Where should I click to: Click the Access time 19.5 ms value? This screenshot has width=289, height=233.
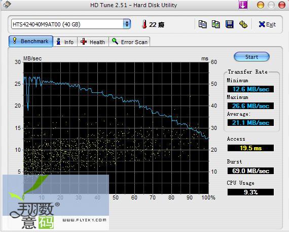(250, 148)
